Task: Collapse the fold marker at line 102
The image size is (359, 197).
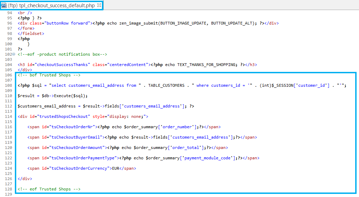Action: tap(14, 54)
